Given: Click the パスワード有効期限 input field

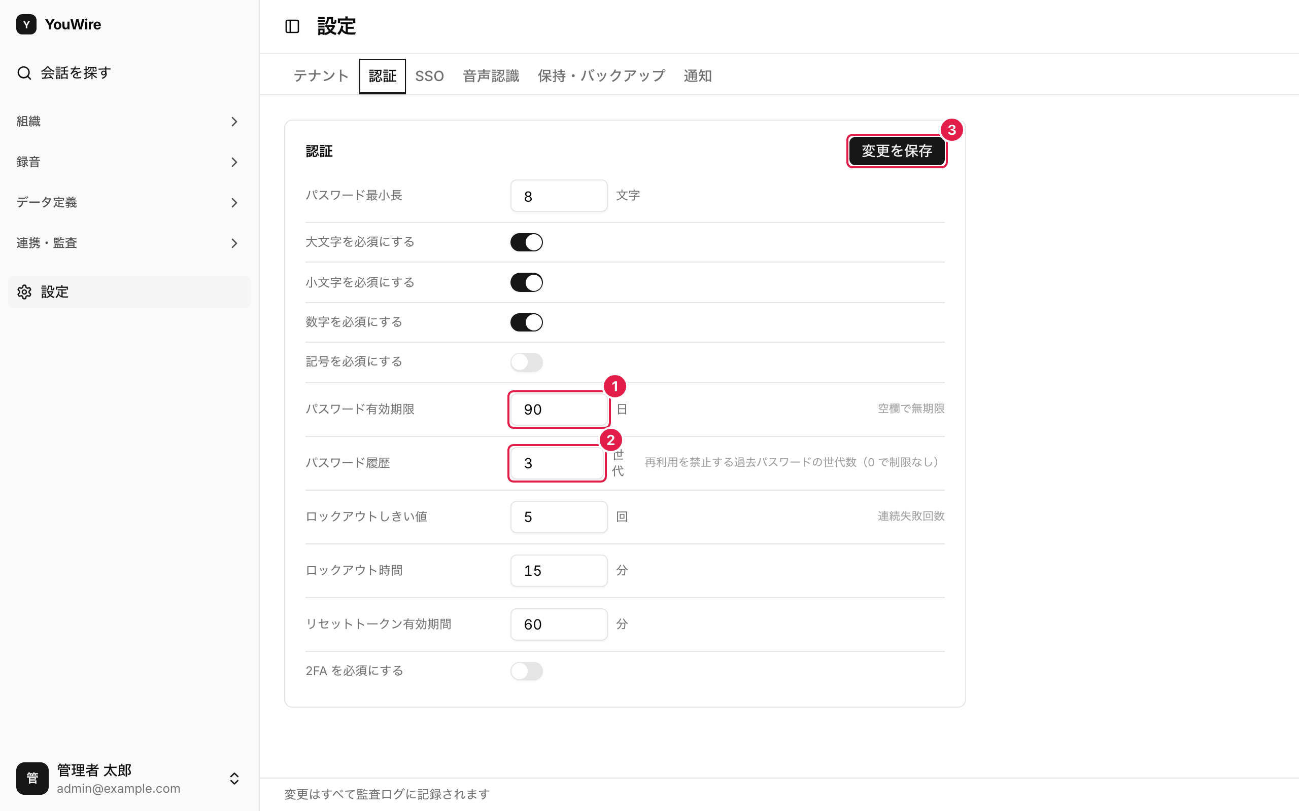Looking at the screenshot, I should [x=559, y=409].
